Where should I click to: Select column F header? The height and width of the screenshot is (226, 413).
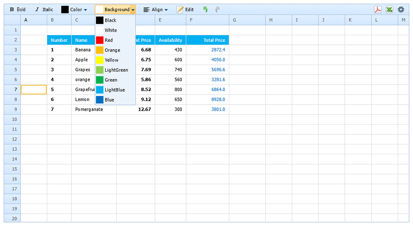point(207,20)
